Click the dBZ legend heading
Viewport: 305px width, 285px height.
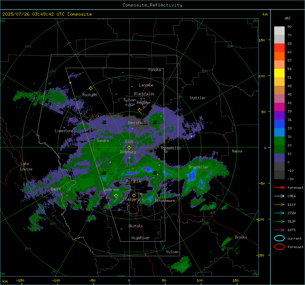click(x=287, y=18)
